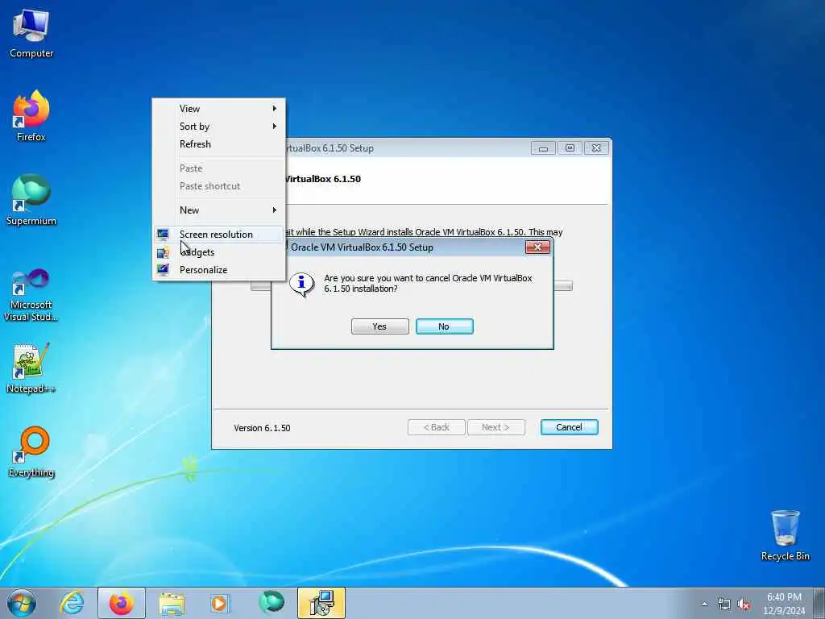Expand the New submenu
Viewport: 825px width, 619px height.
pos(219,210)
